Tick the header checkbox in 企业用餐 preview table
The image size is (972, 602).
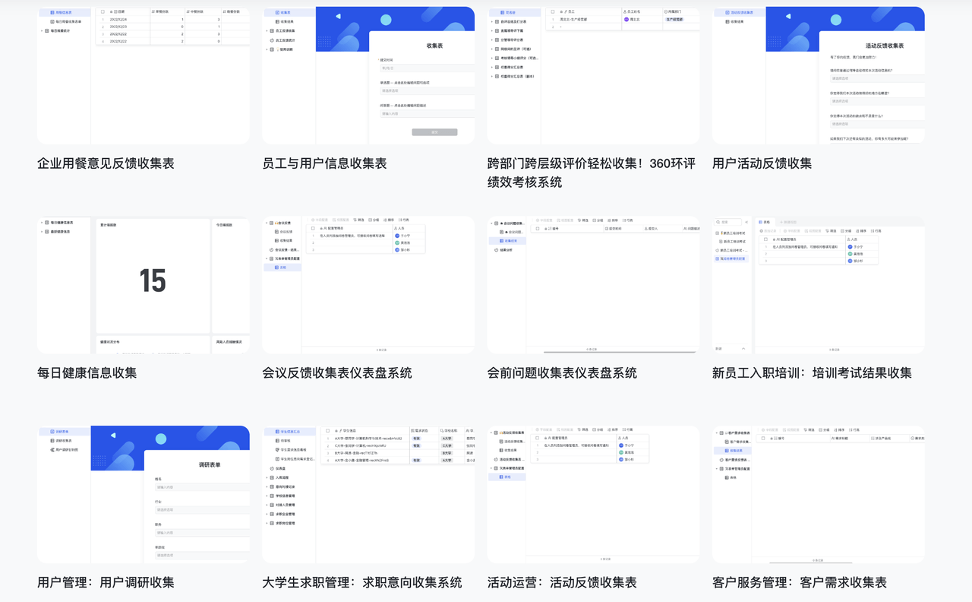tap(103, 12)
